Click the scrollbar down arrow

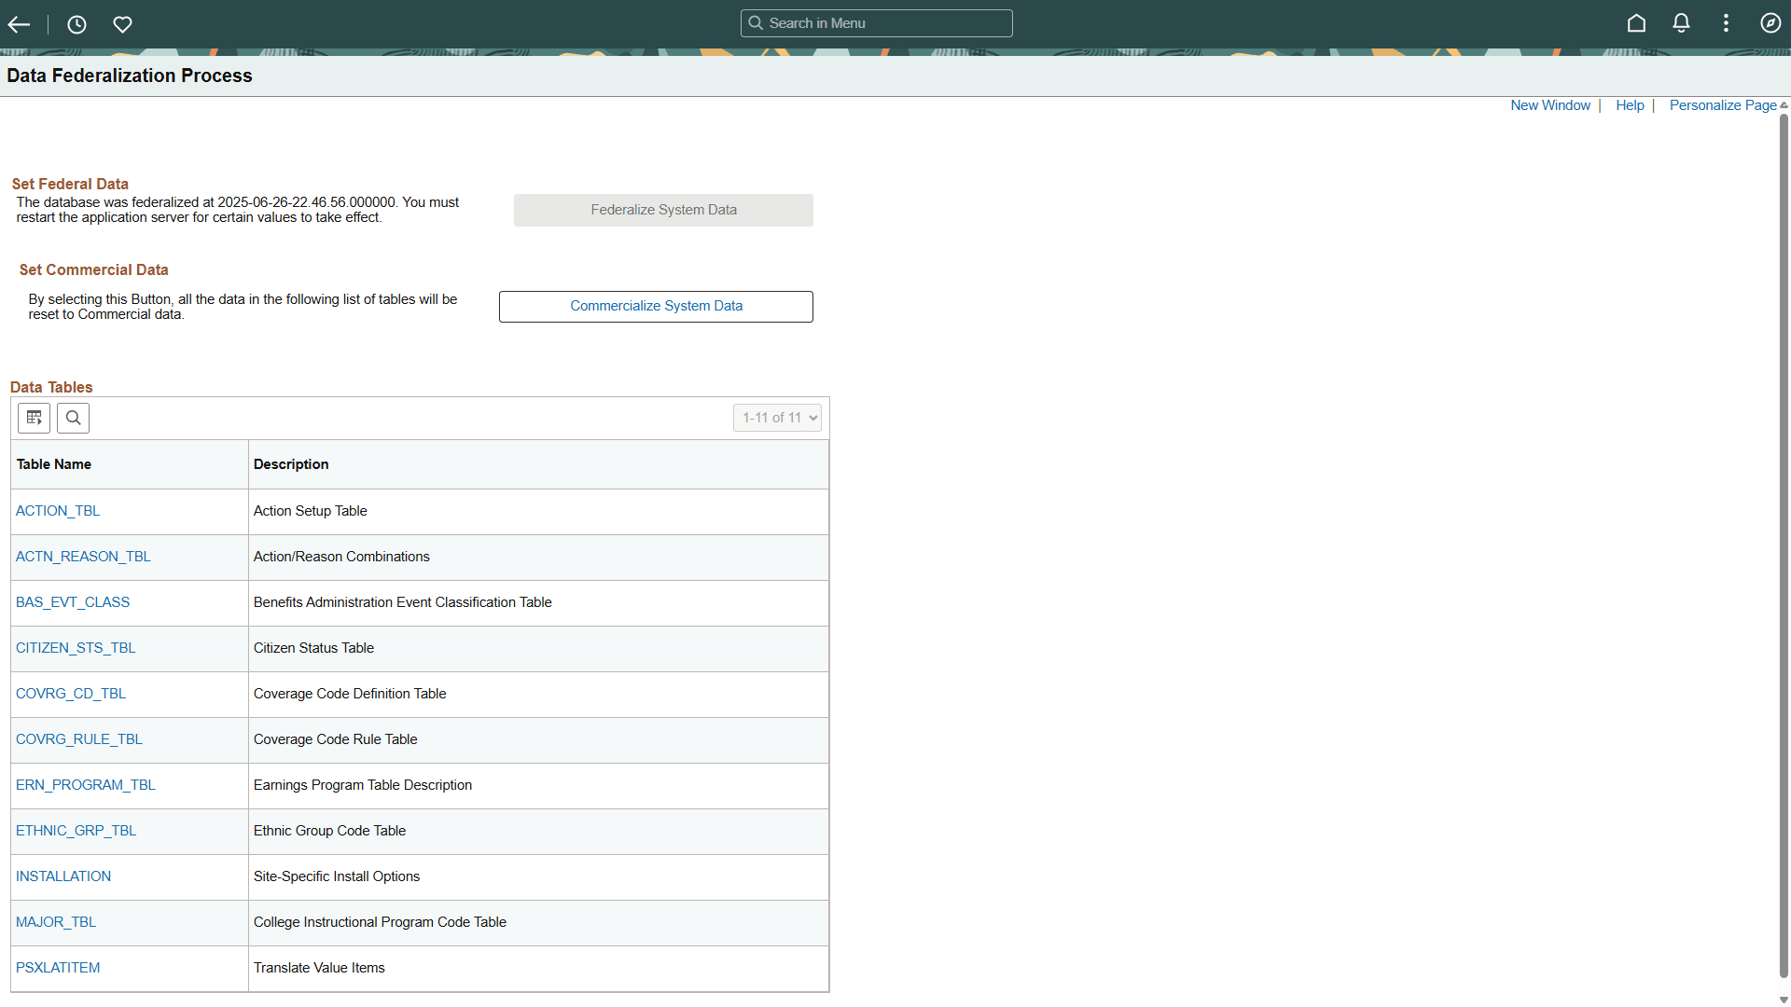(1784, 1000)
